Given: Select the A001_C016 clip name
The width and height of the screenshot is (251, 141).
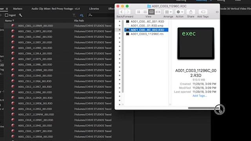Looking at the screenshot, I should coord(35,109).
